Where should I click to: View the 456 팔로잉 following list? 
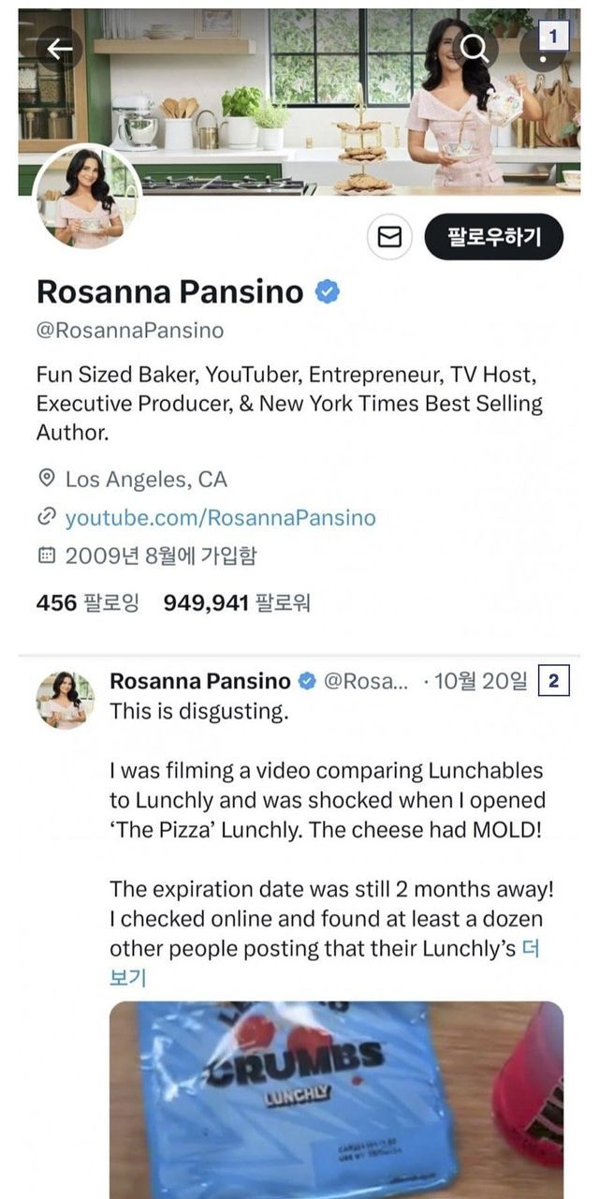[87, 602]
